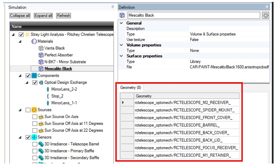Select N-BK7 - Mirror Substrate material

pos(65,62)
